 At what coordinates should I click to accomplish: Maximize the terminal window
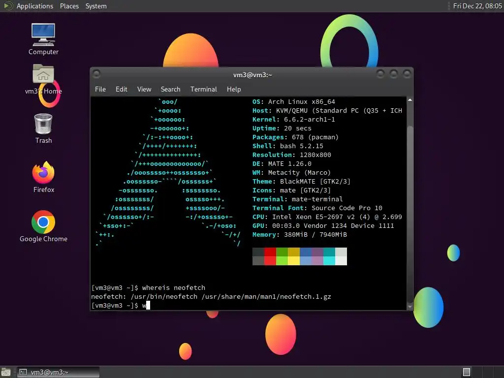394,74
